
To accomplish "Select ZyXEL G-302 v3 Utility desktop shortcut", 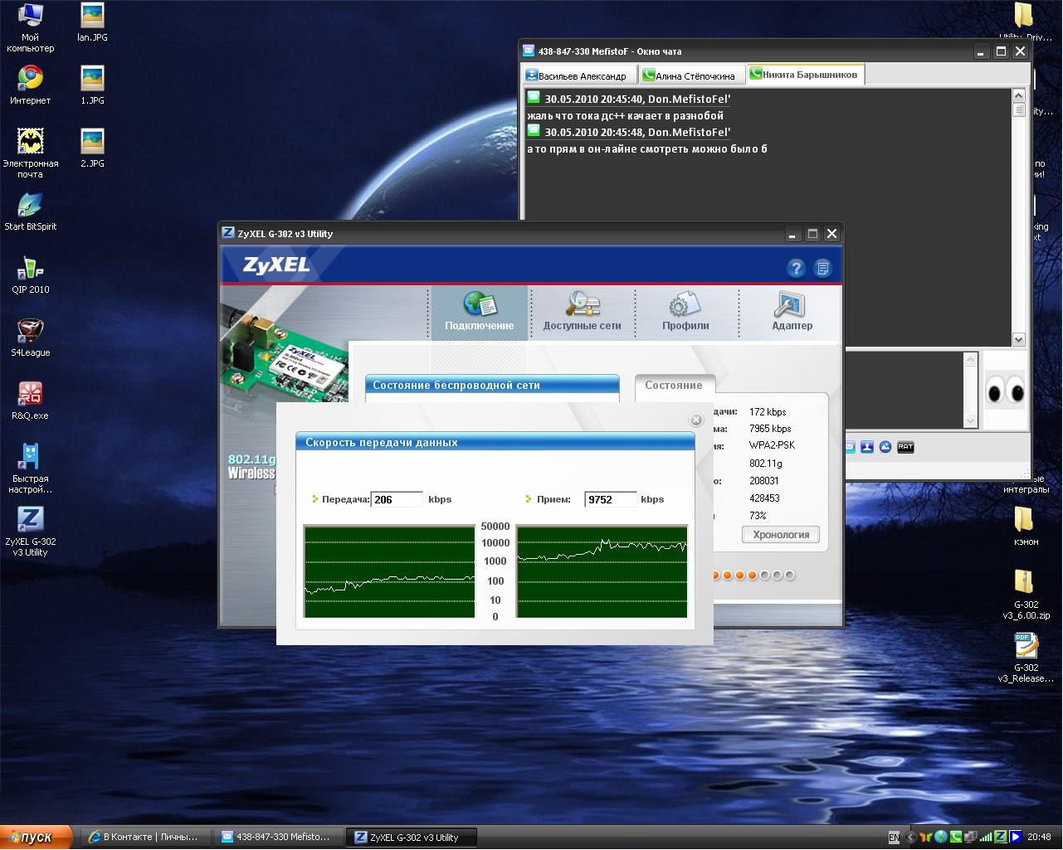I will [31, 532].
